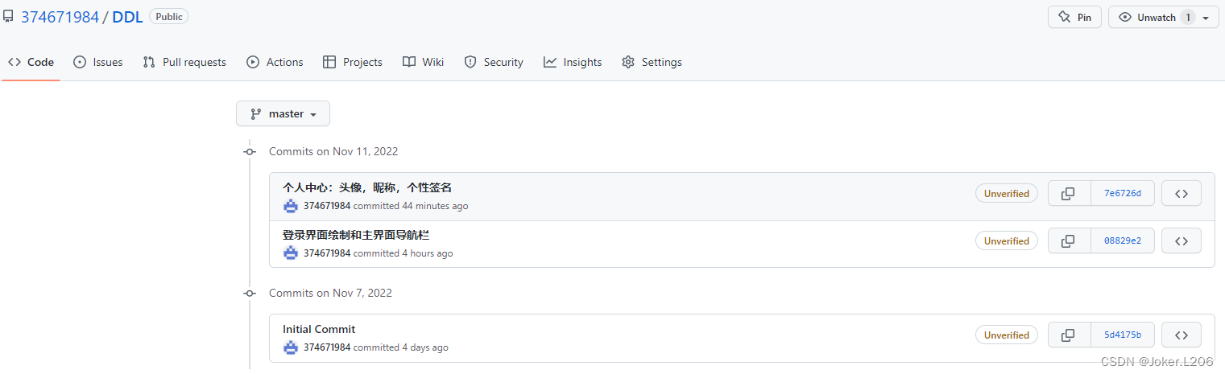Copy full SHA for commit 08829e2

1069,240
